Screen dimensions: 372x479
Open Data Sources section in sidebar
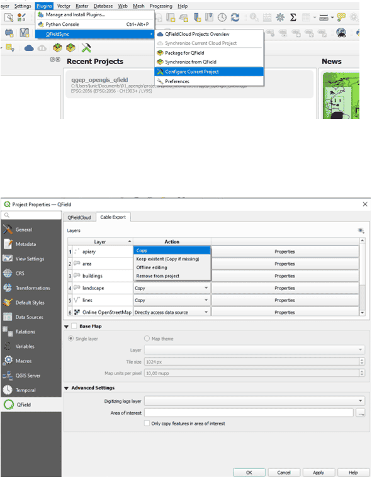[x=31, y=317]
